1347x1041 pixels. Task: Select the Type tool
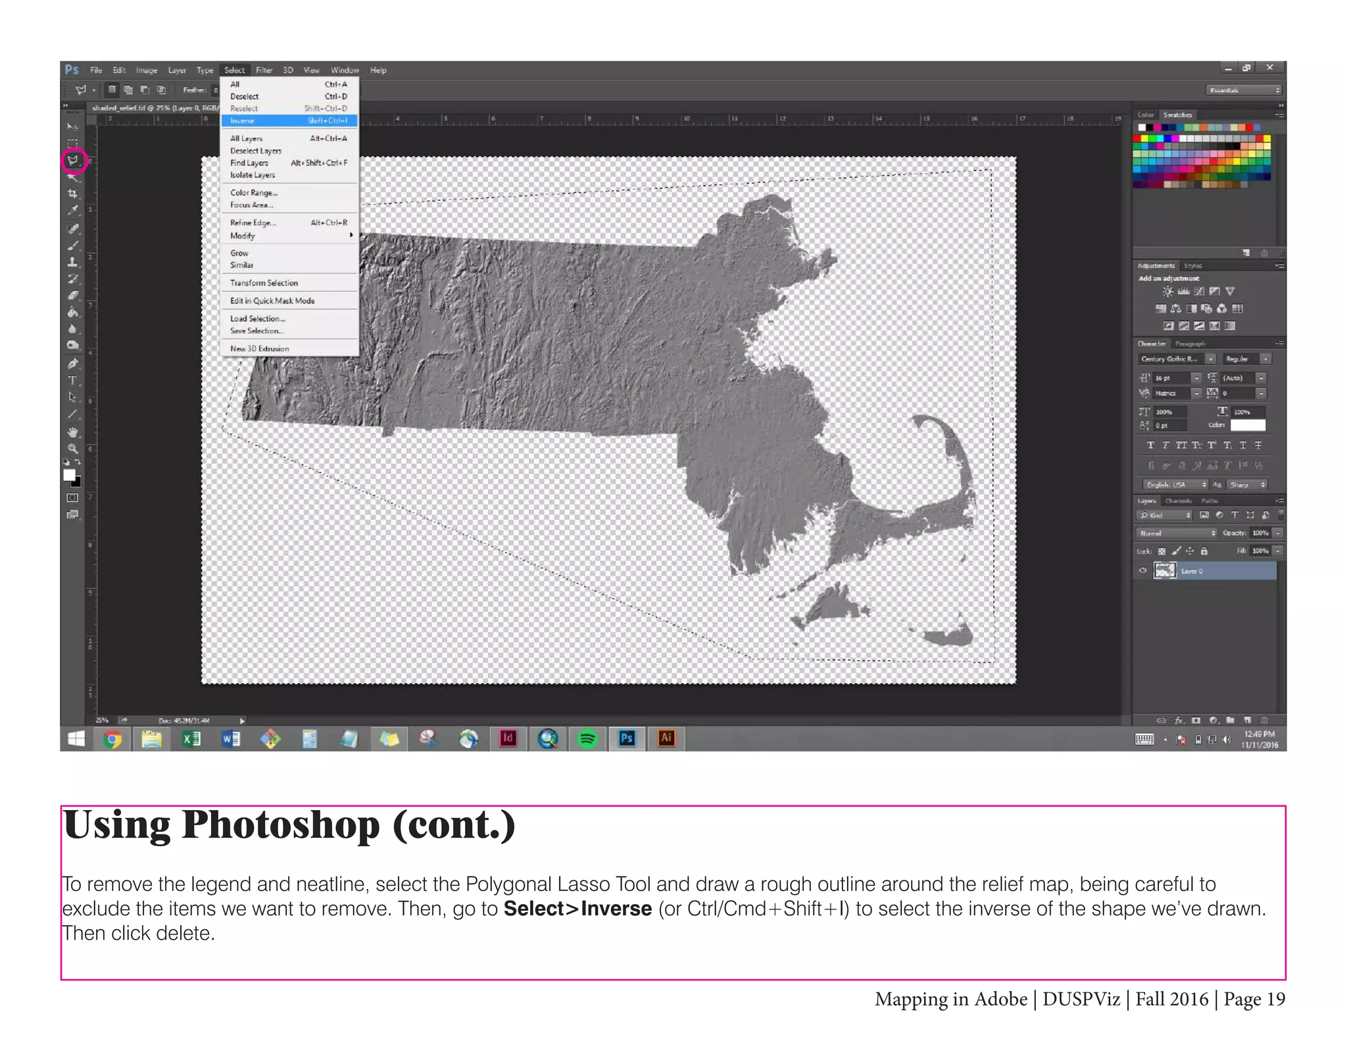tap(72, 380)
